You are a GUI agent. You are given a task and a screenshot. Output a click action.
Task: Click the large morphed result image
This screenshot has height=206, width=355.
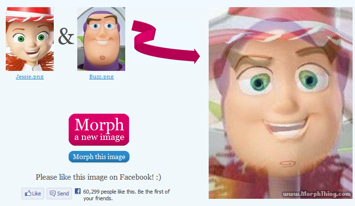(281, 103)
